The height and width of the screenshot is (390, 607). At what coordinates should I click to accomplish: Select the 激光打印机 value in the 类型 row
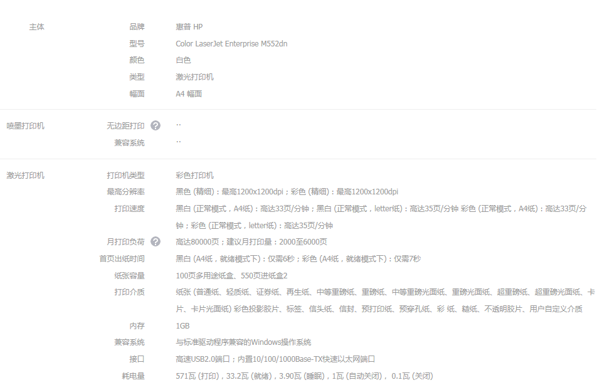coord(194,77)
